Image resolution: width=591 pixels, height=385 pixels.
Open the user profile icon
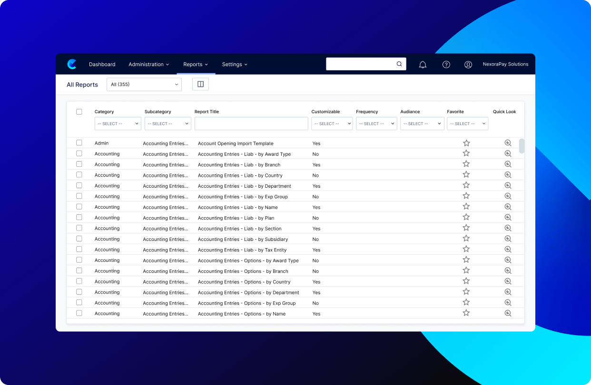pos(468,65)
